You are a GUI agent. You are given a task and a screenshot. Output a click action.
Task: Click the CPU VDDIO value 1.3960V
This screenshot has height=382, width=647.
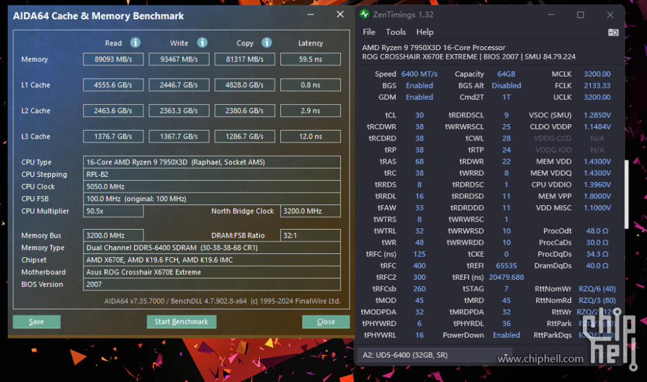597,185
